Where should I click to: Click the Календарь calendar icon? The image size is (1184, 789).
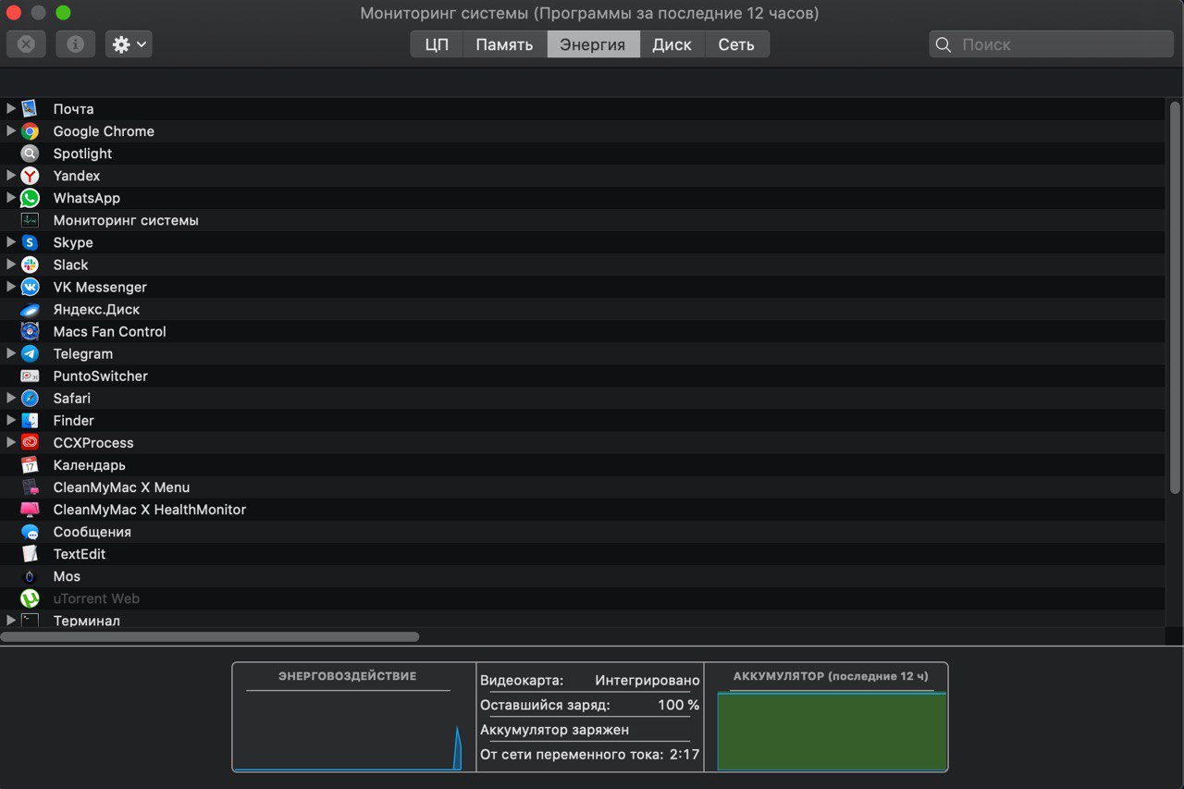30,464
